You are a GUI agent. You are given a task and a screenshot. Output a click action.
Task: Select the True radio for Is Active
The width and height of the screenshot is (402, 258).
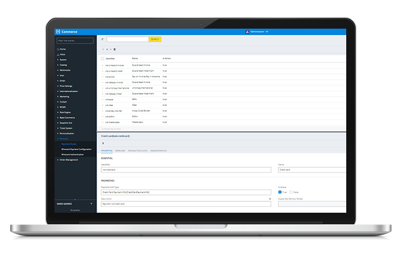(280, 191)
